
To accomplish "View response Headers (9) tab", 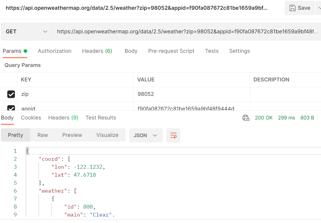I will 63,117.
